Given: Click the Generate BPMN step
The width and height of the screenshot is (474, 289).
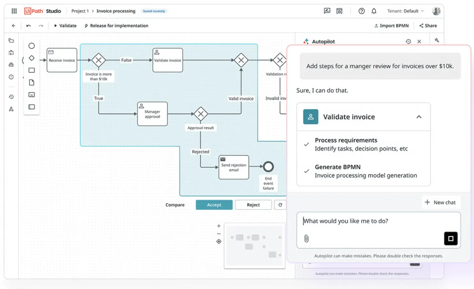Looking at the screenshot, I should coord(364,171).
